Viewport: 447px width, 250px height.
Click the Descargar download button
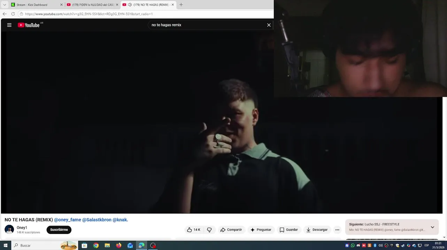(x=317, y=230)
